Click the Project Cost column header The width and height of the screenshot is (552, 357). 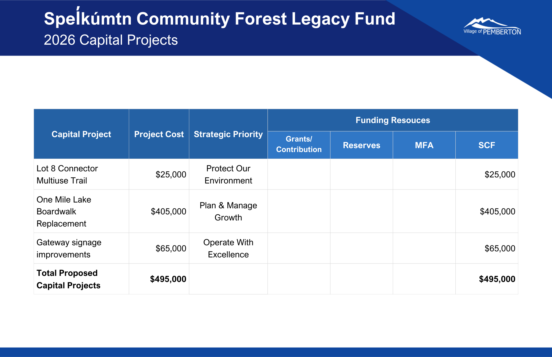pyautogui.click(x=159, y=134)
